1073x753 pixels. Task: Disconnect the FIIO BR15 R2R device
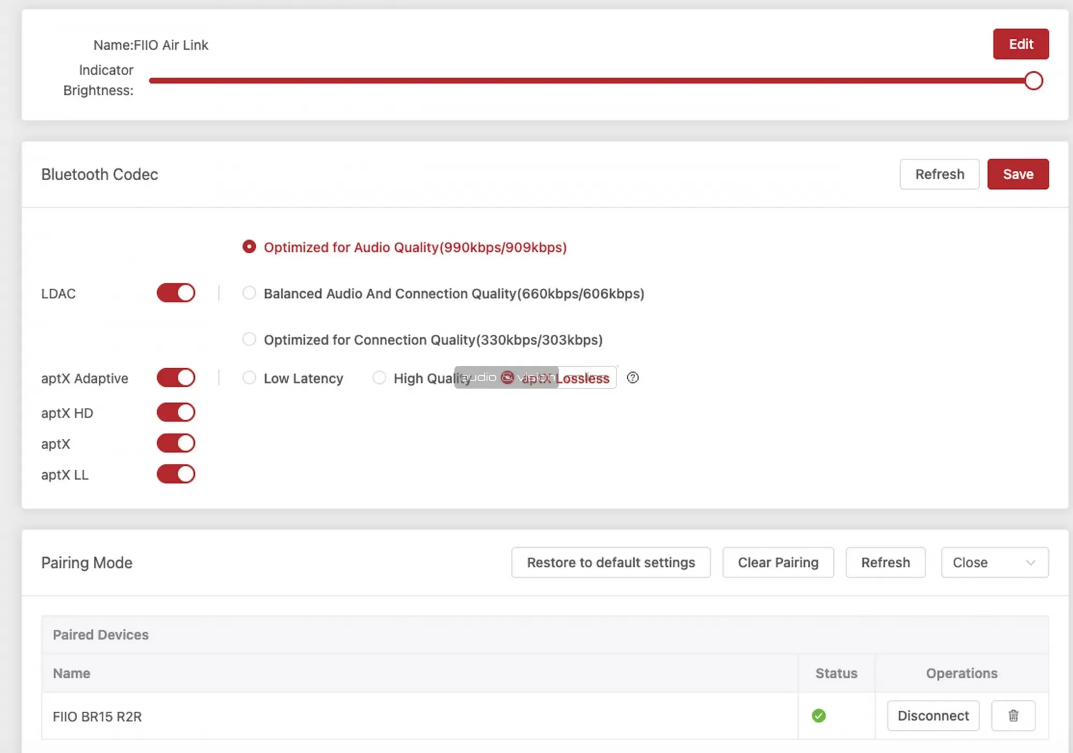pos(933,715)
